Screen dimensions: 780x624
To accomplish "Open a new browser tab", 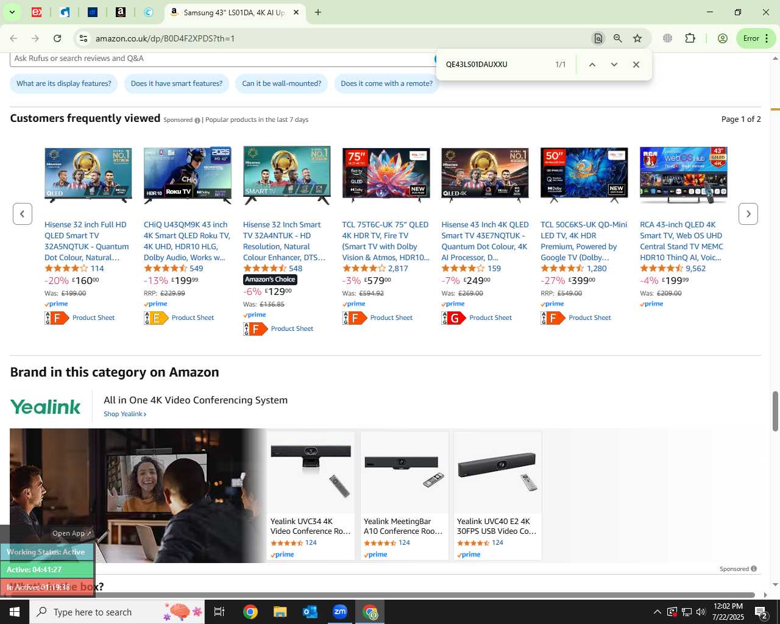I will (x=318, y=12).
